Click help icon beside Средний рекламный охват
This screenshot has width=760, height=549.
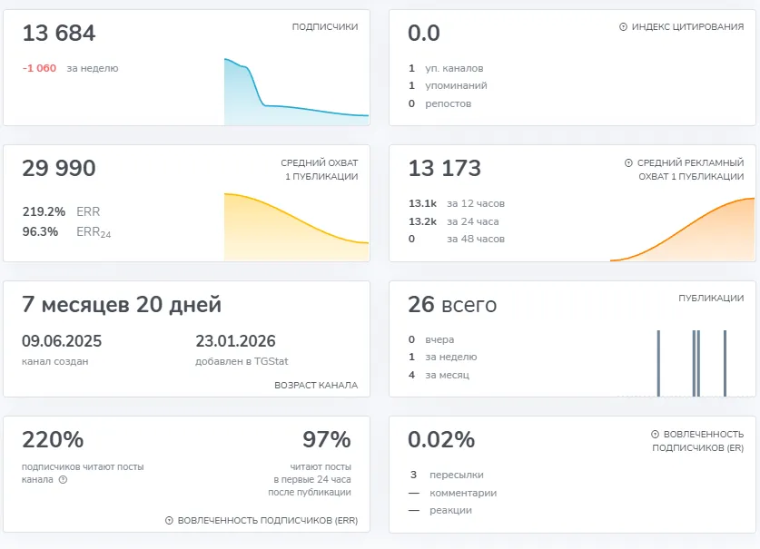tap(628, 162)
